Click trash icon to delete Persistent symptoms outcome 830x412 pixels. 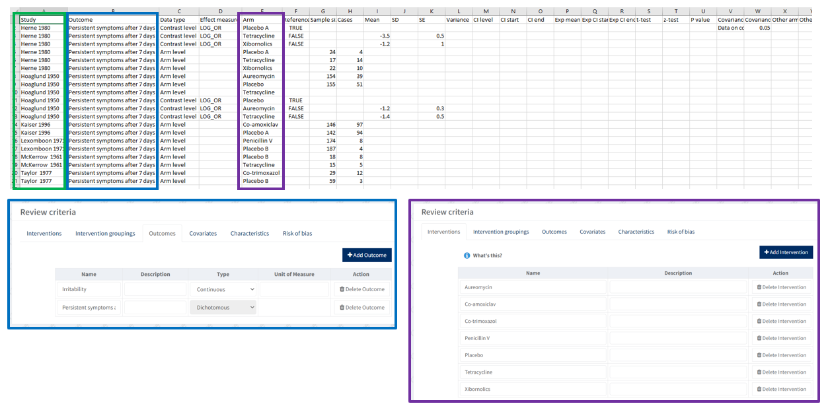coord(342,307)
